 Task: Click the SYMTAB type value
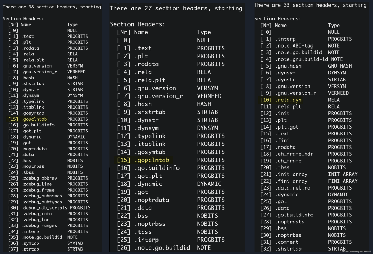(x=75, y=243)
